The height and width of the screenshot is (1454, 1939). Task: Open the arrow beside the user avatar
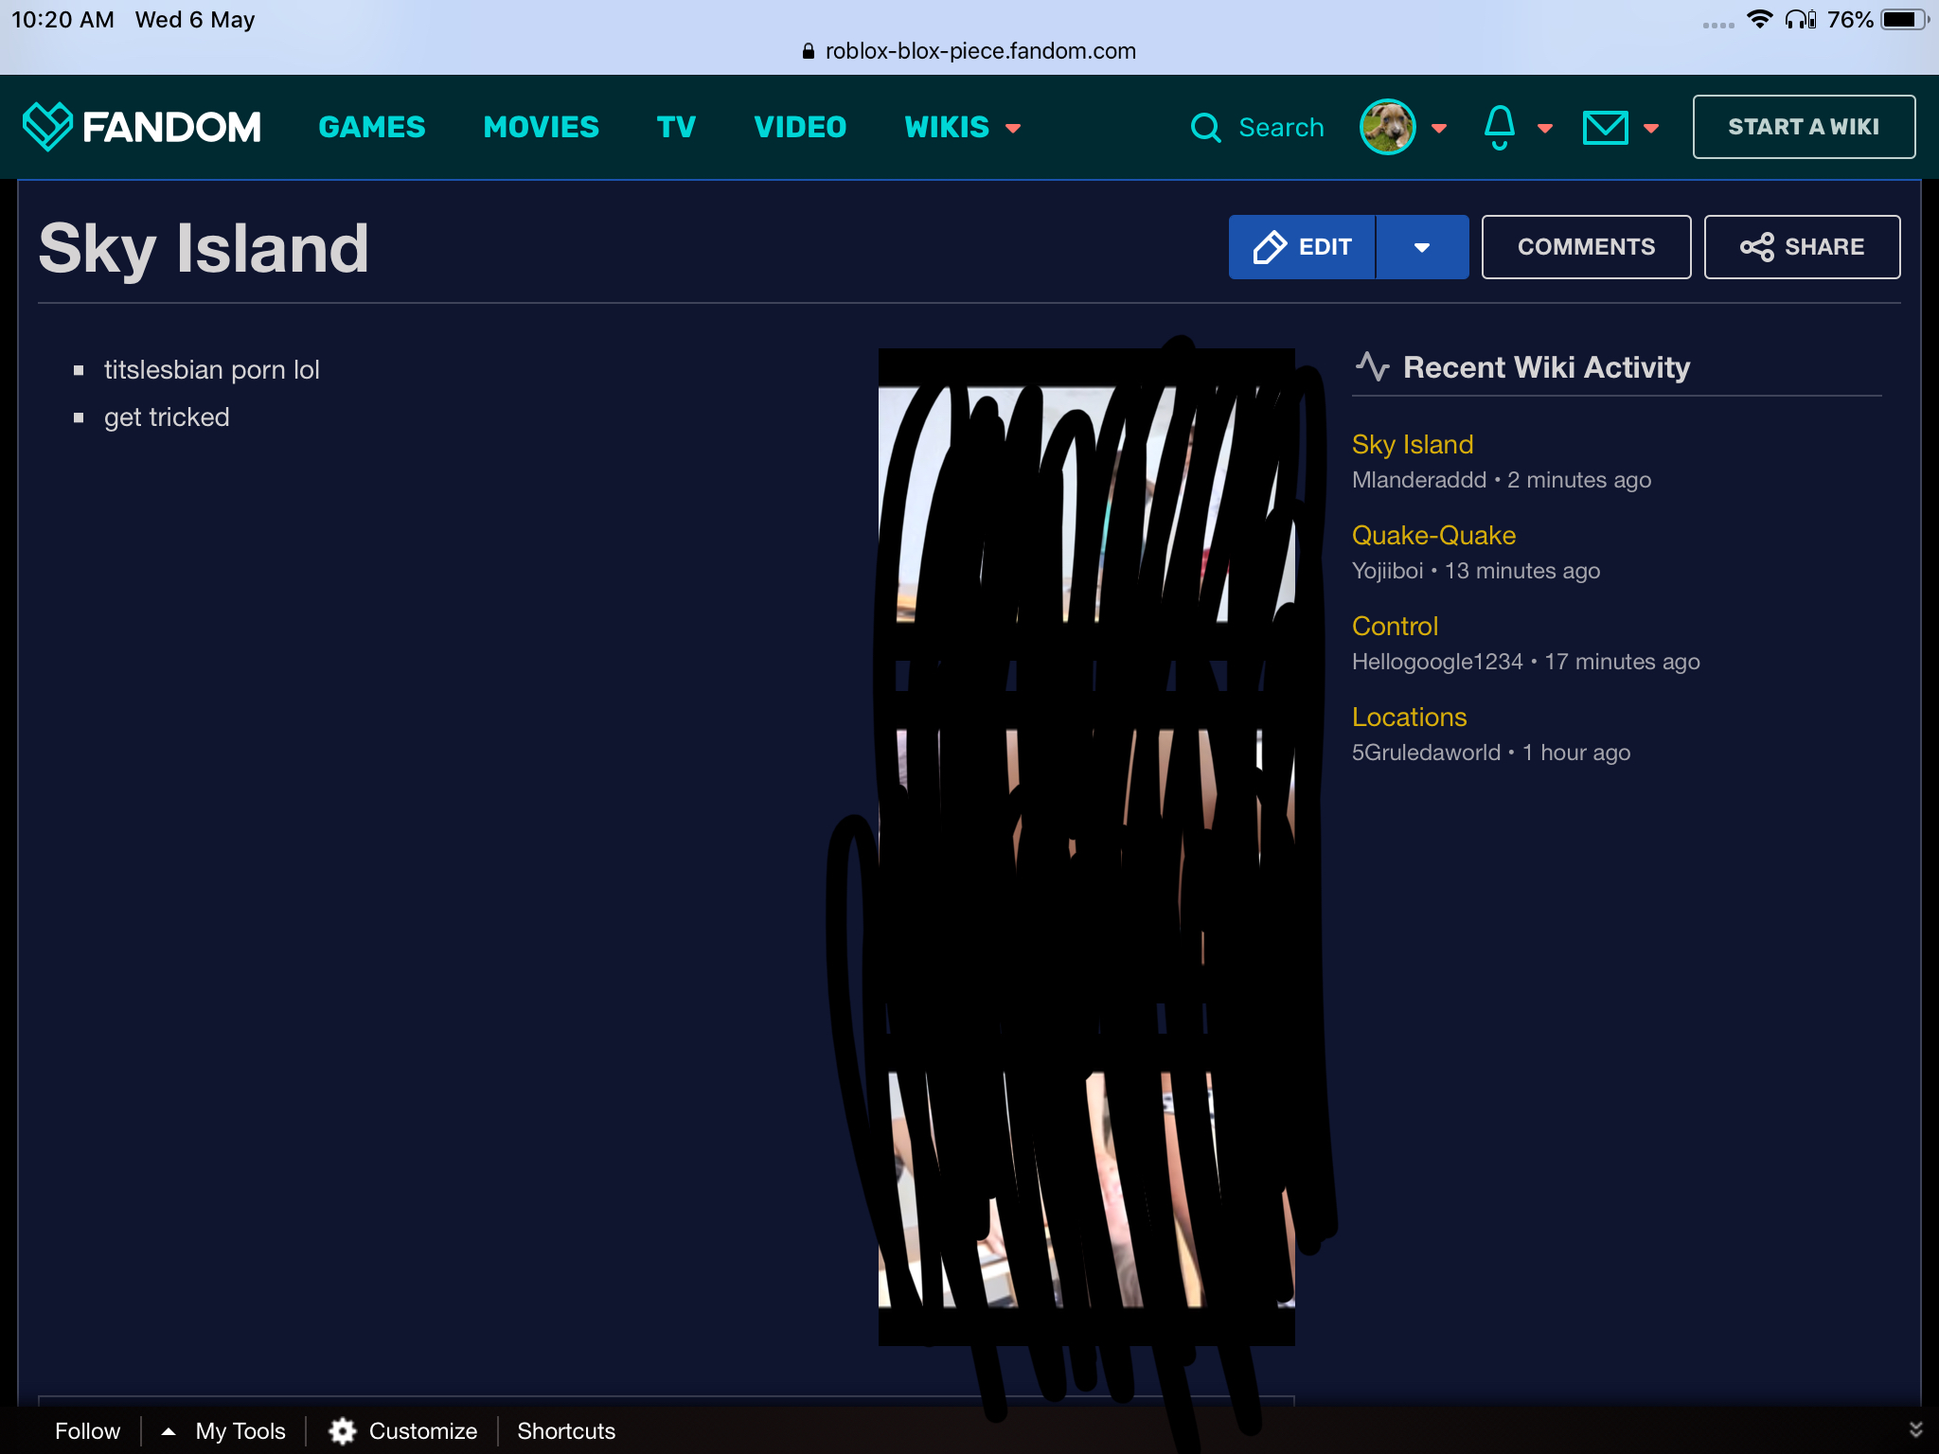[x=1439, y=128]
